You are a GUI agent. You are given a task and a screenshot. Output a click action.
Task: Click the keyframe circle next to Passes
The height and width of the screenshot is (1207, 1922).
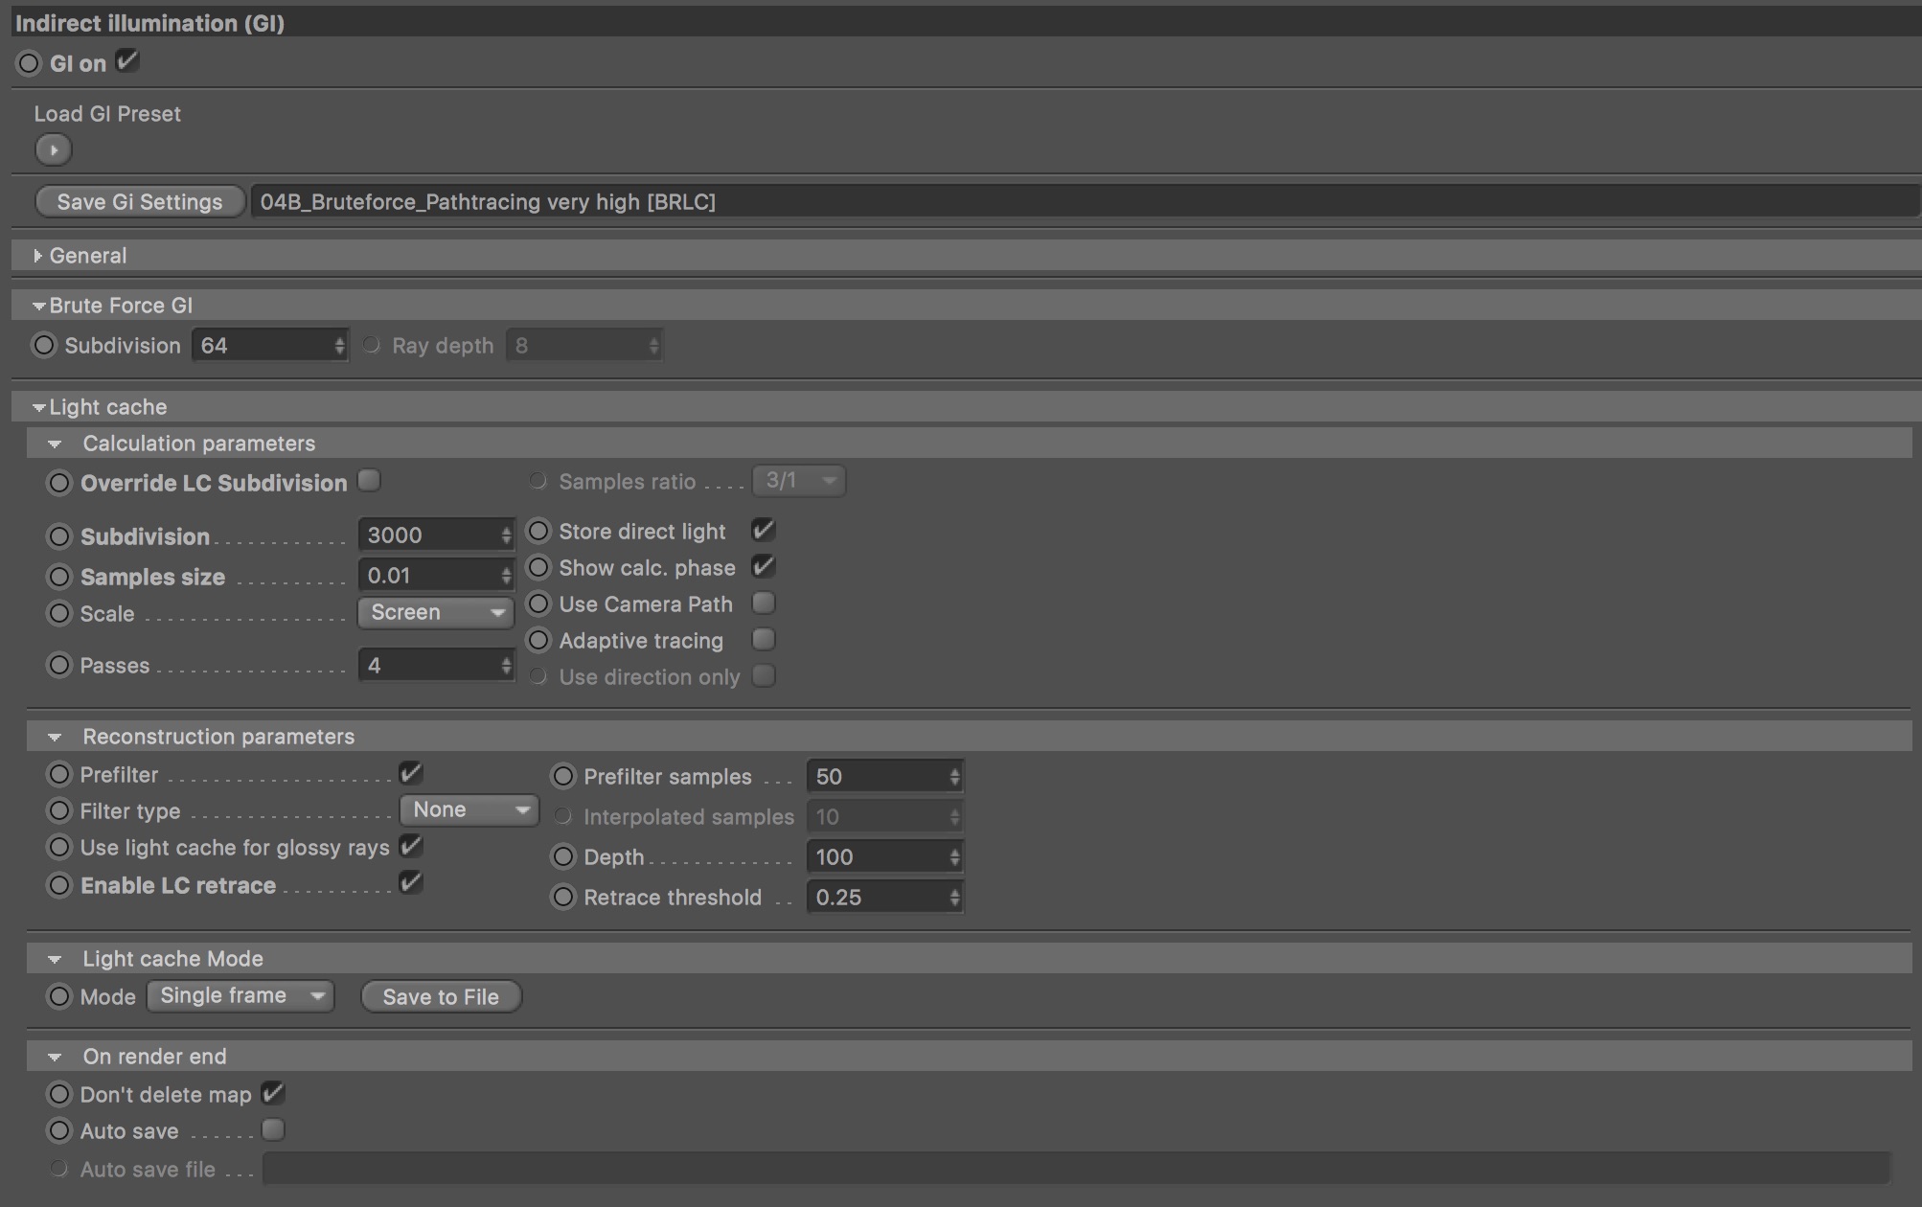click(59, 665)
